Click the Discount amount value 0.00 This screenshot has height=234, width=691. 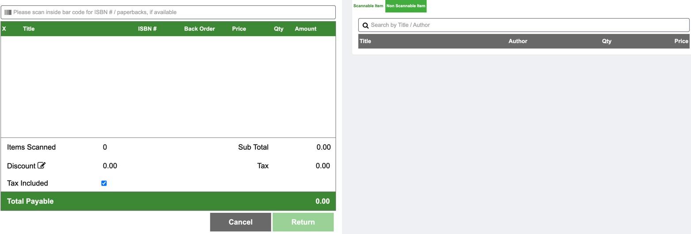pyautogui.click(x=110, y=166)
